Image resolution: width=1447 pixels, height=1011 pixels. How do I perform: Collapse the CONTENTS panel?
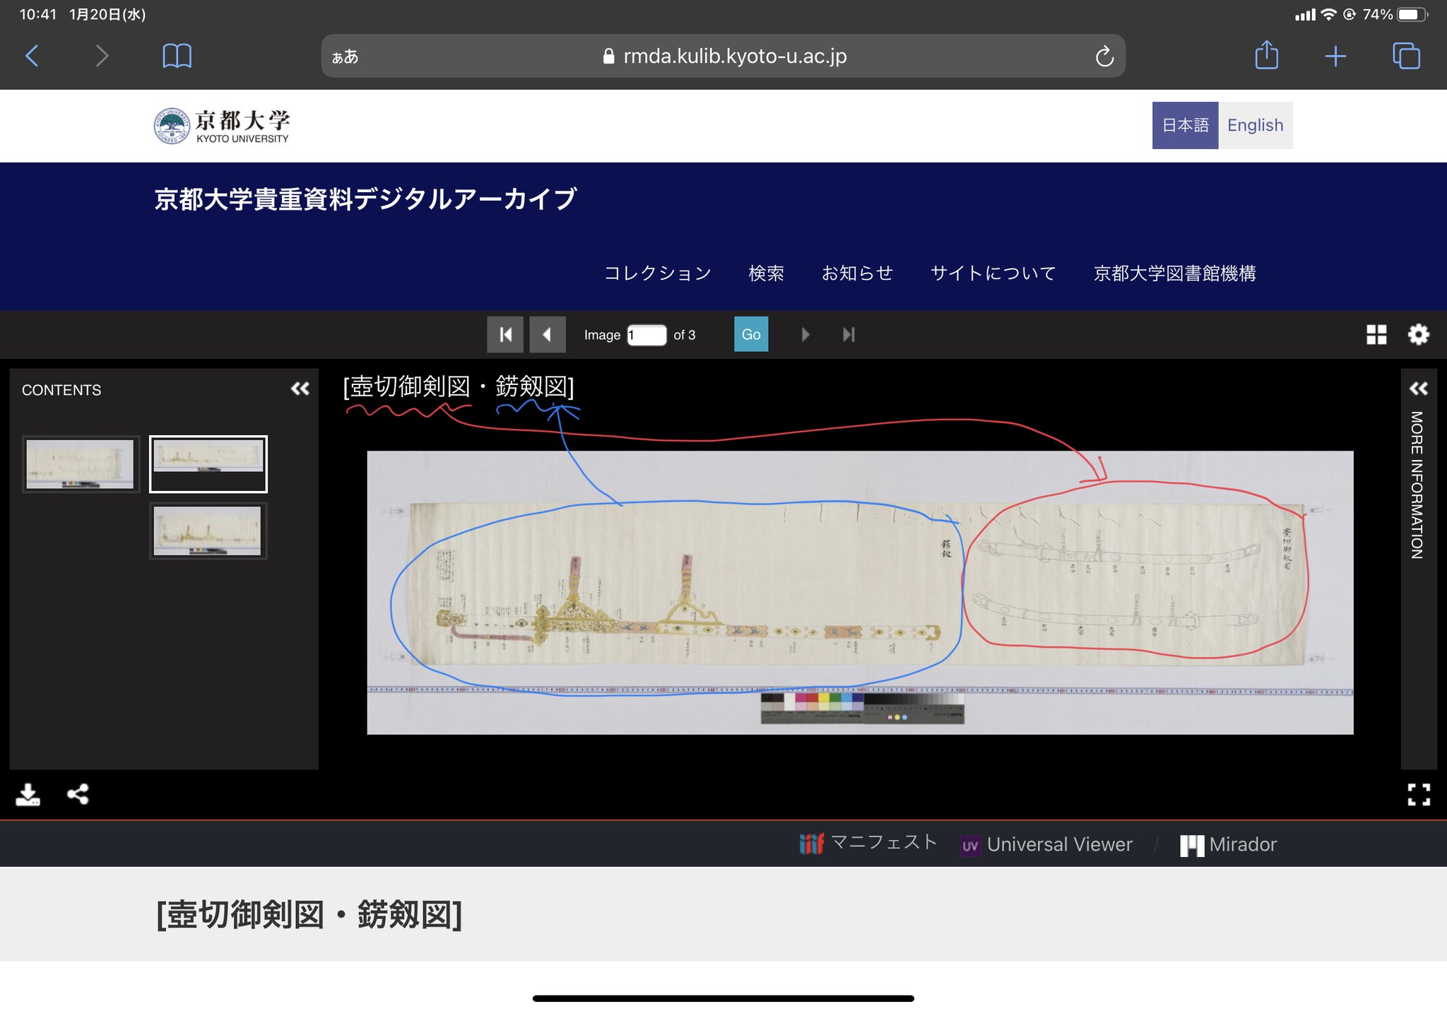click(300, 389)
